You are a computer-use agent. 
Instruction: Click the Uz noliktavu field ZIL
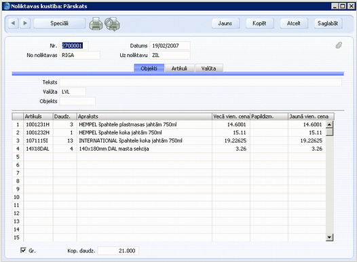[x=170, y=55]
